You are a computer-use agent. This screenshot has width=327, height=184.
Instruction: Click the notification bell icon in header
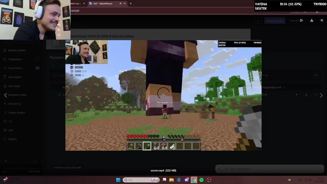click(258, 20)
